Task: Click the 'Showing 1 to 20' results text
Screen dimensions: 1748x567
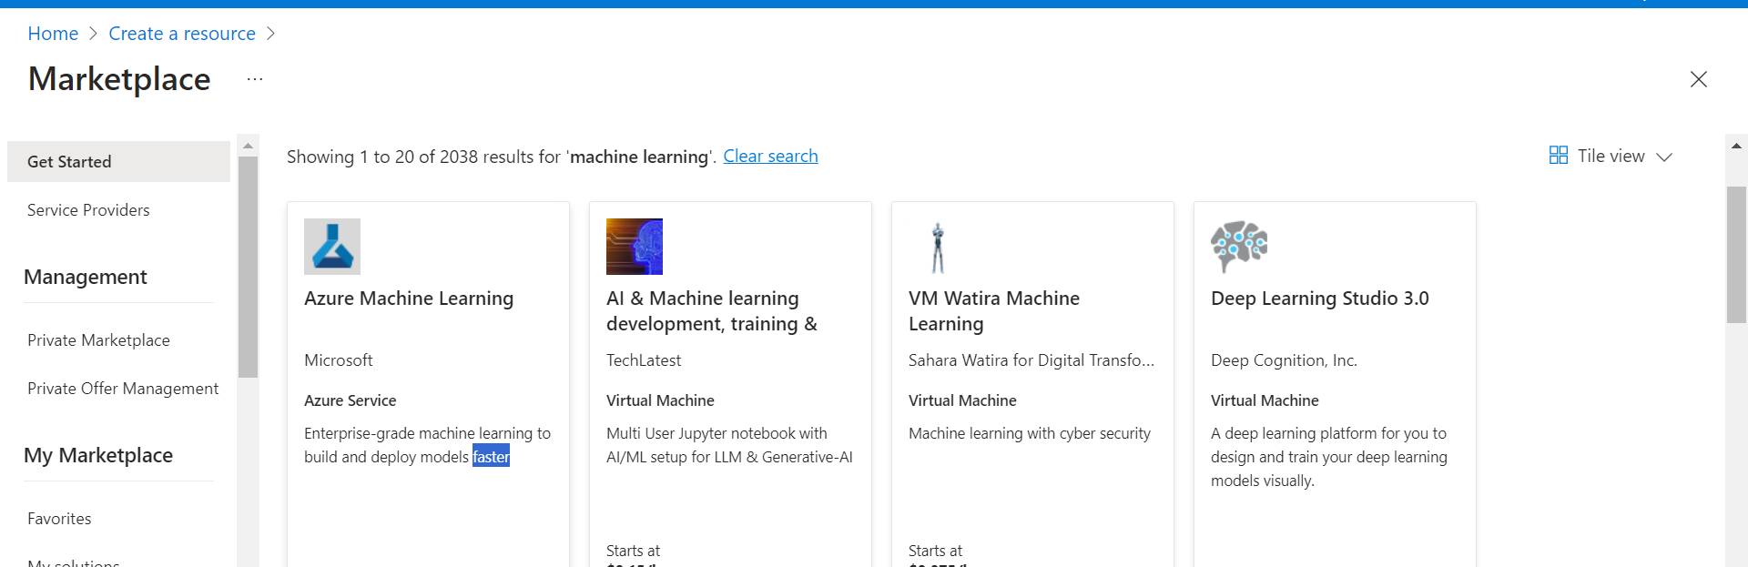Action: click(502, 157)
